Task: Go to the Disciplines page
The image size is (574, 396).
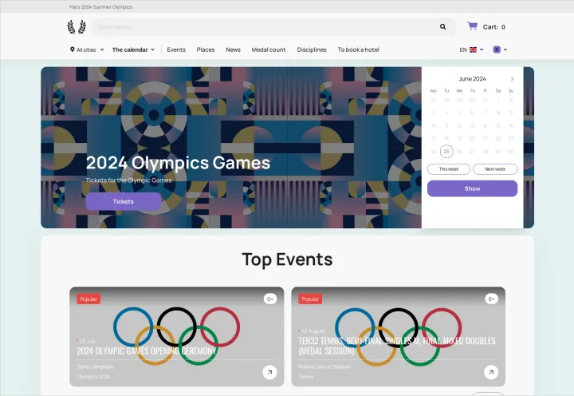Action: pyautogui.click(x=312, y=49)
